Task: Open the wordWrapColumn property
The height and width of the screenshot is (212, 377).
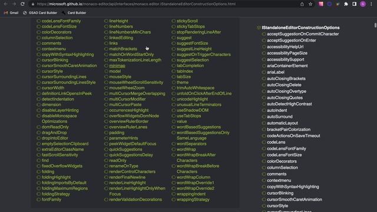Action: (x=193, y=177)
